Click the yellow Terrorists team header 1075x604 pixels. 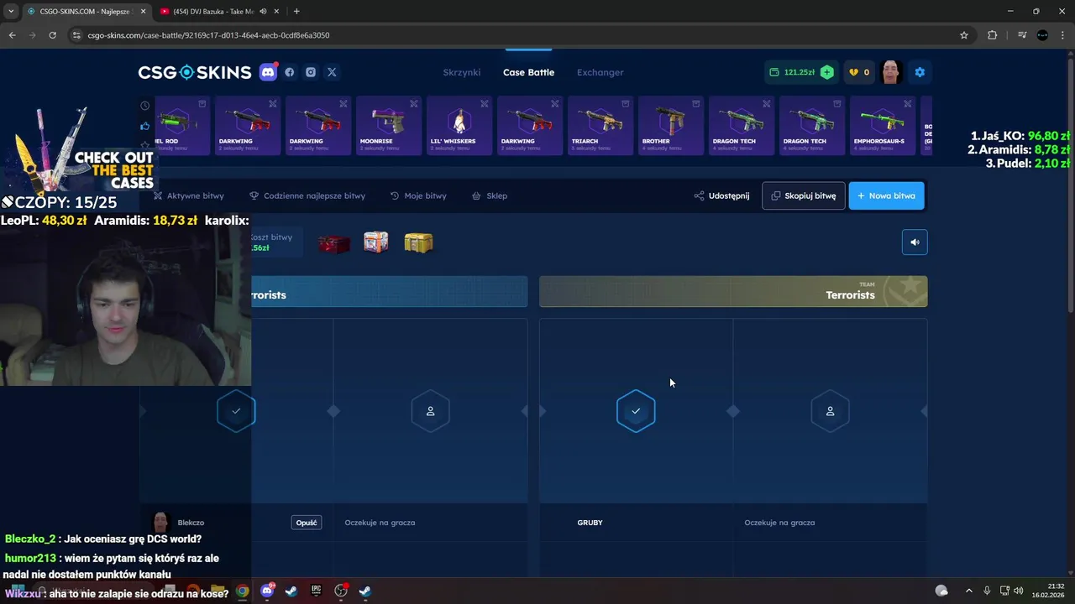733,292
